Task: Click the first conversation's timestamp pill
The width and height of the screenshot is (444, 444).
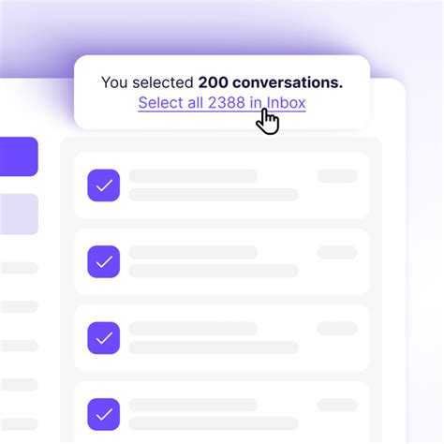Action: coord(337,176)
